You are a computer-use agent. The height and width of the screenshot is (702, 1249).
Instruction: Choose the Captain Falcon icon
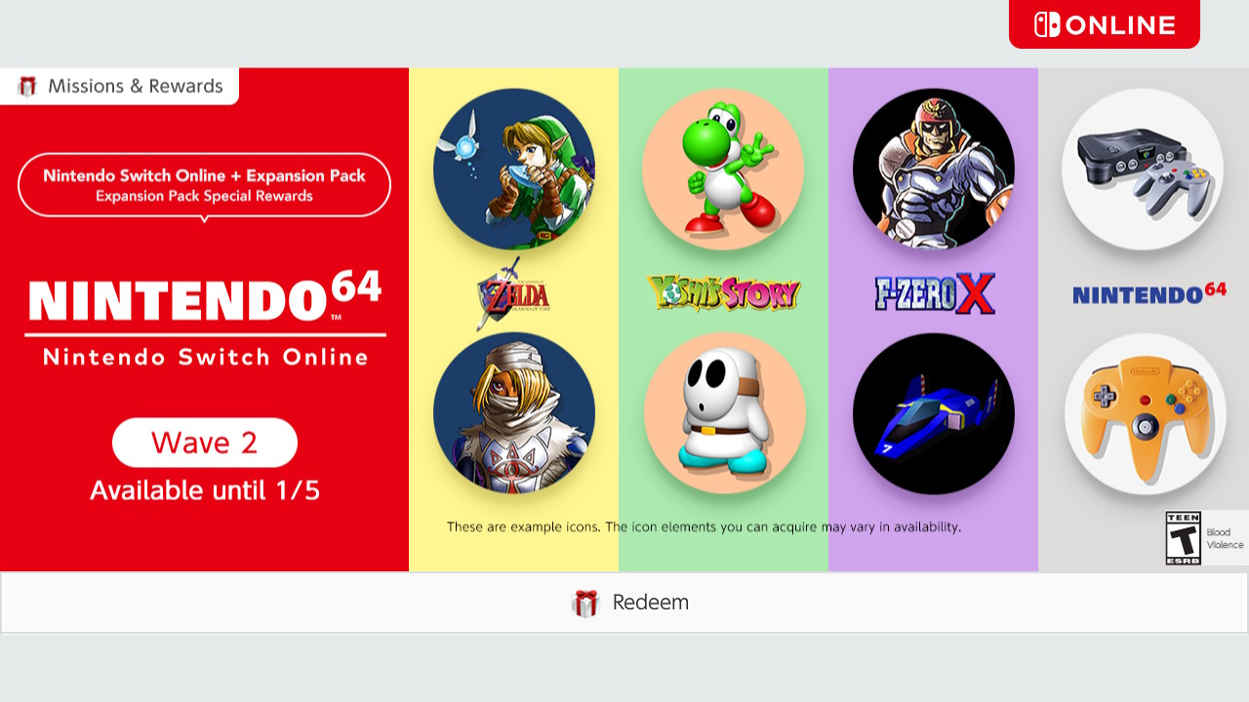click(934, 169)
